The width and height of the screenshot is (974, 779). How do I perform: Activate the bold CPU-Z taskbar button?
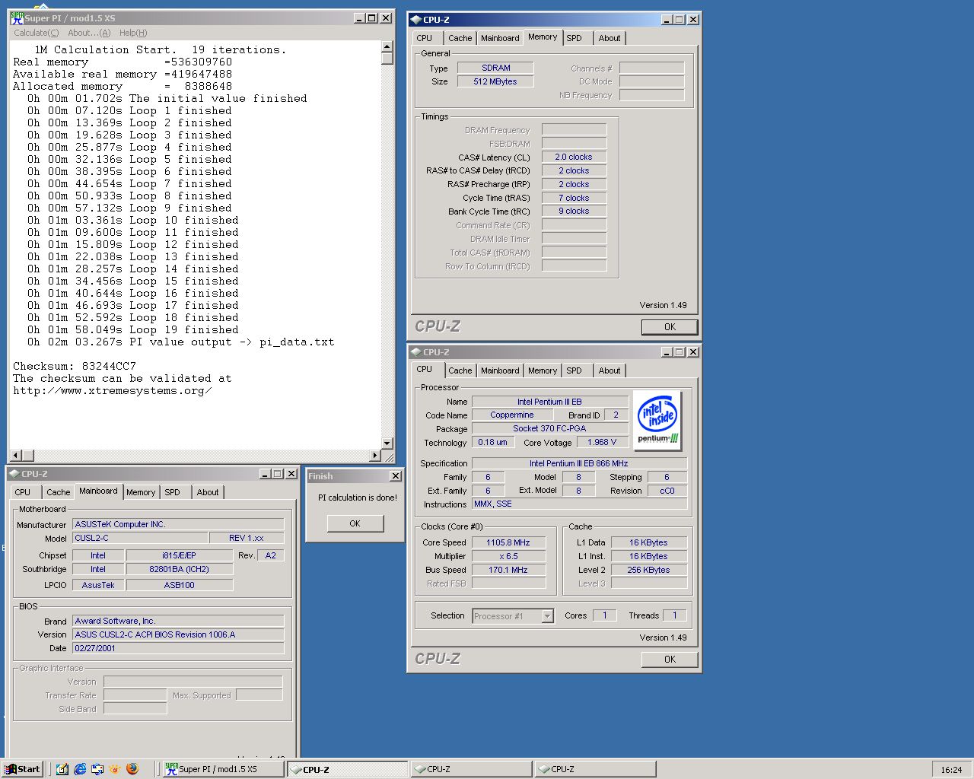(346, 769)
